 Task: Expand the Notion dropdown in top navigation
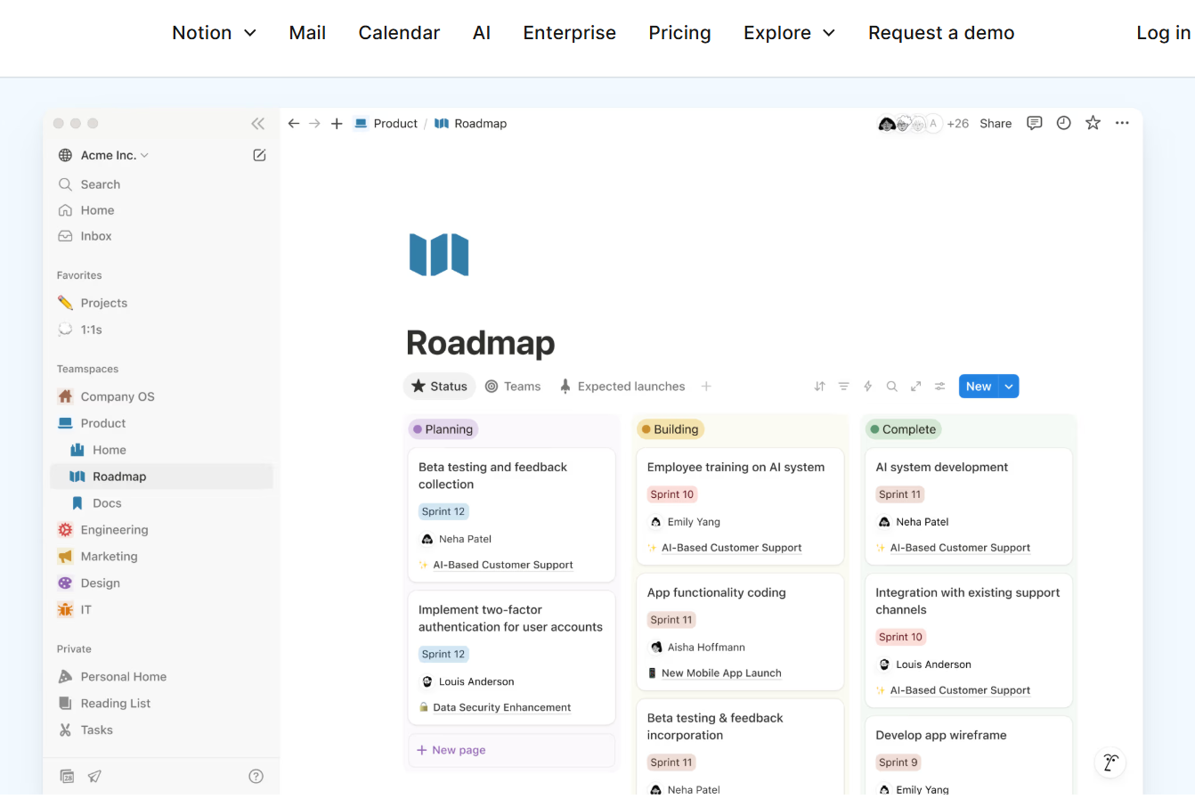[215, 33]
